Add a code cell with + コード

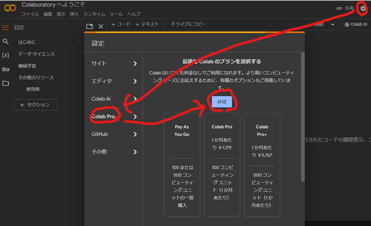coord(121,24)
